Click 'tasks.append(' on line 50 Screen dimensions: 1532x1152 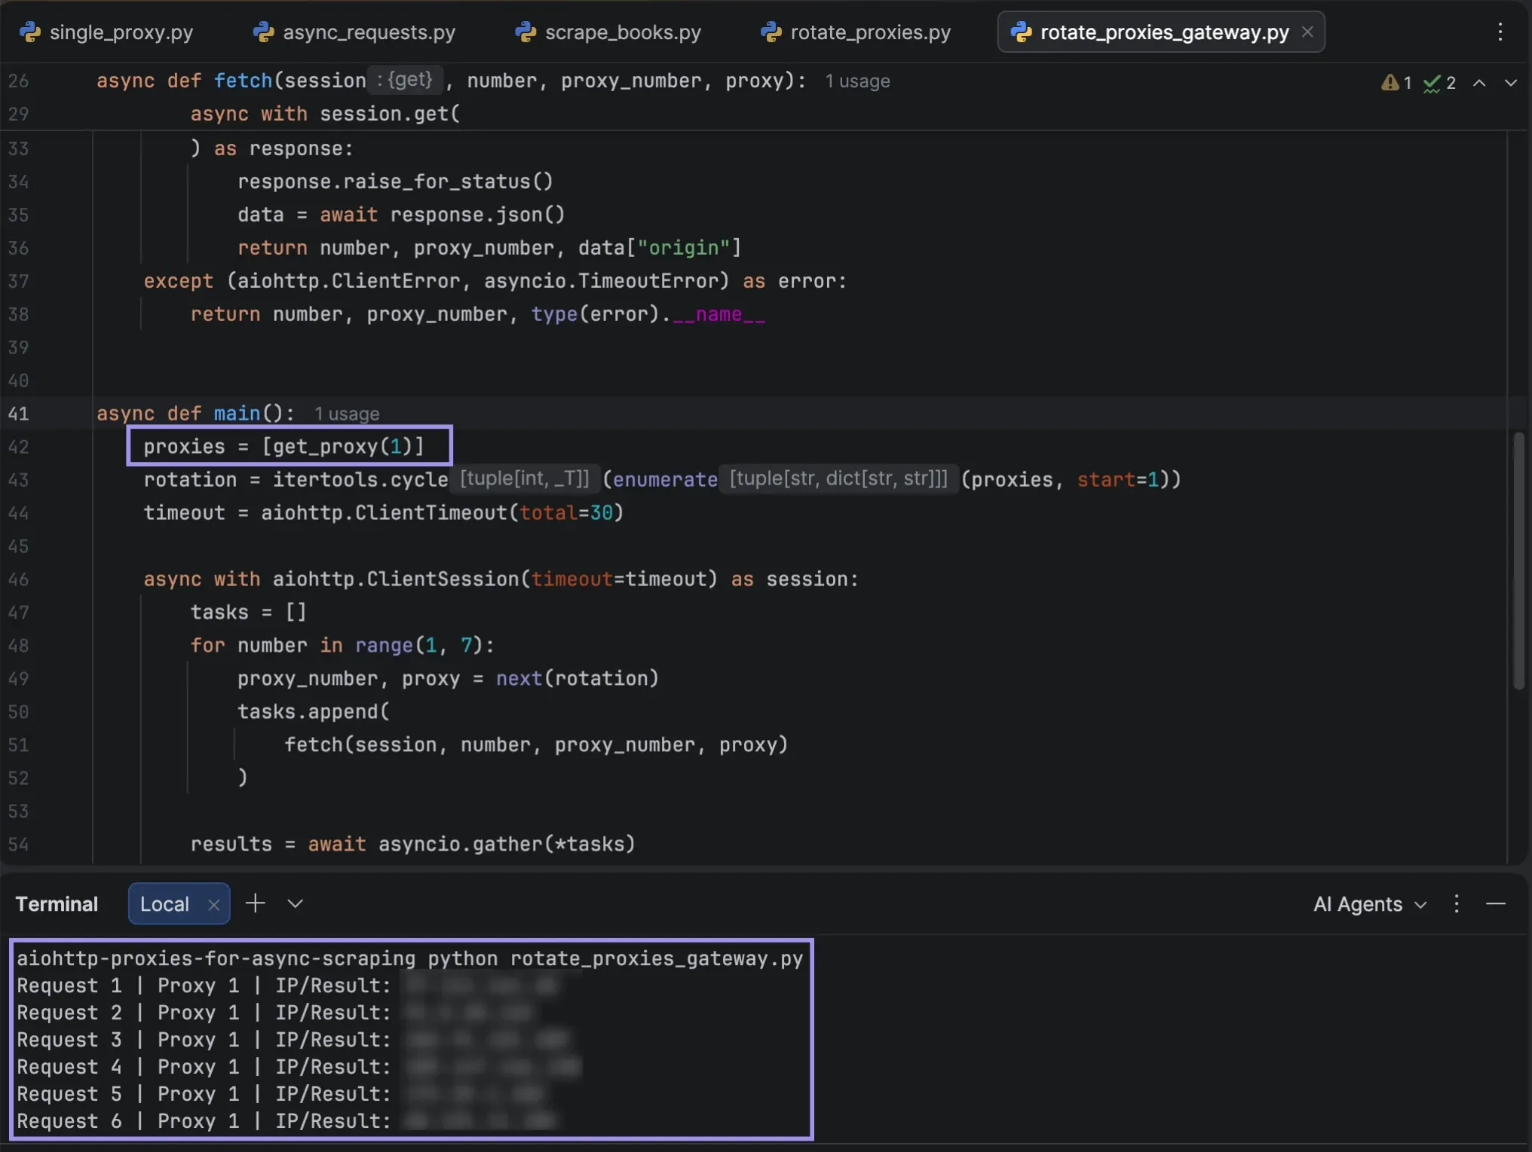pyautogui.click(x=314, y=712)
